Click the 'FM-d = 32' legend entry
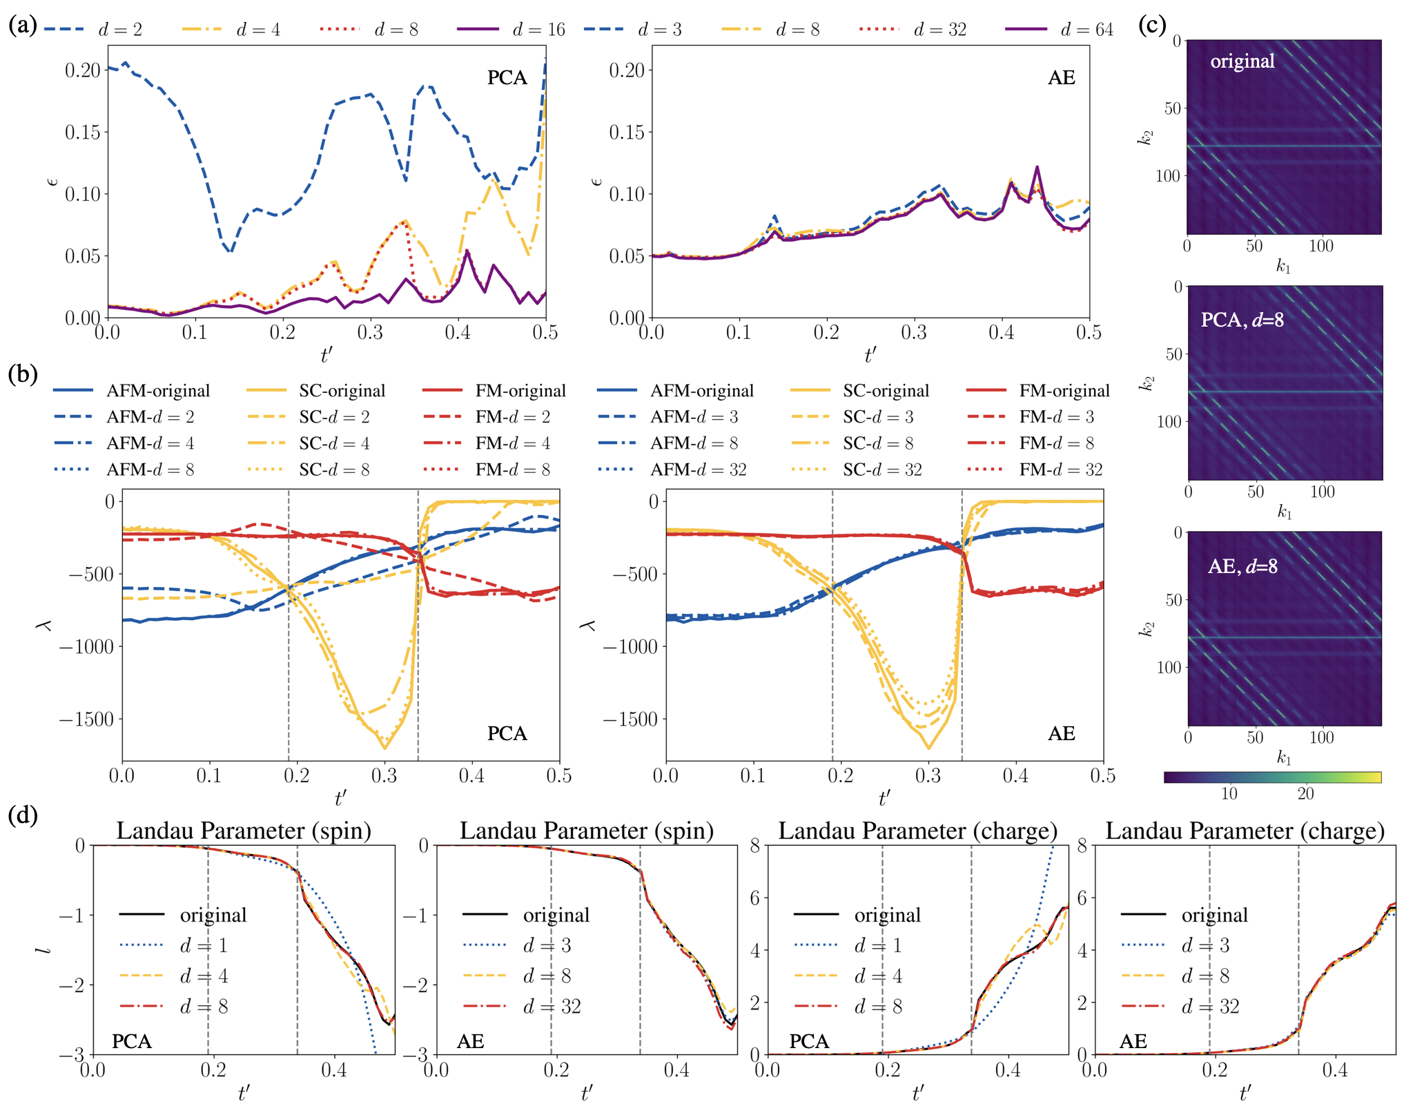 point(1060,470)
